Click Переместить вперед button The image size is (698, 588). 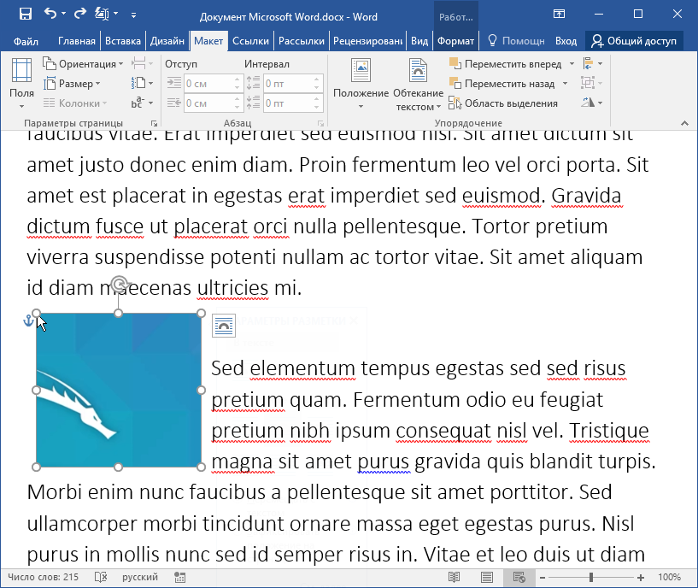point(506,64)
